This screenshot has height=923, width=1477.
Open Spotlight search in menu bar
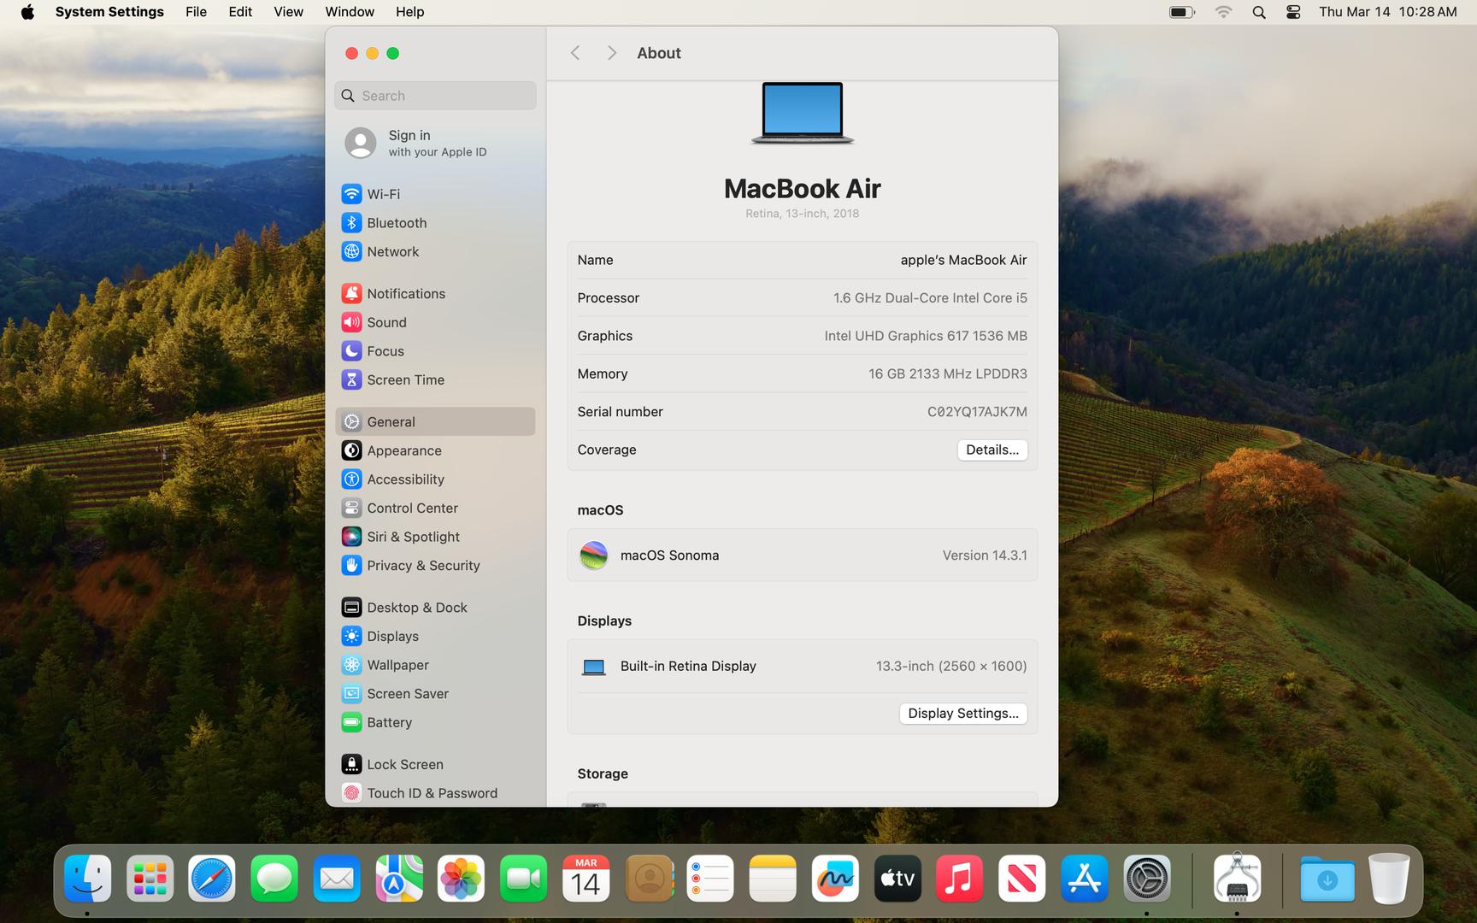(1258, 12)
